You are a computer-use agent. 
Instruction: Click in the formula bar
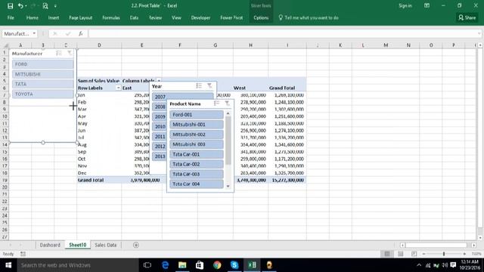pyautogui.click(x=282, y=33)
